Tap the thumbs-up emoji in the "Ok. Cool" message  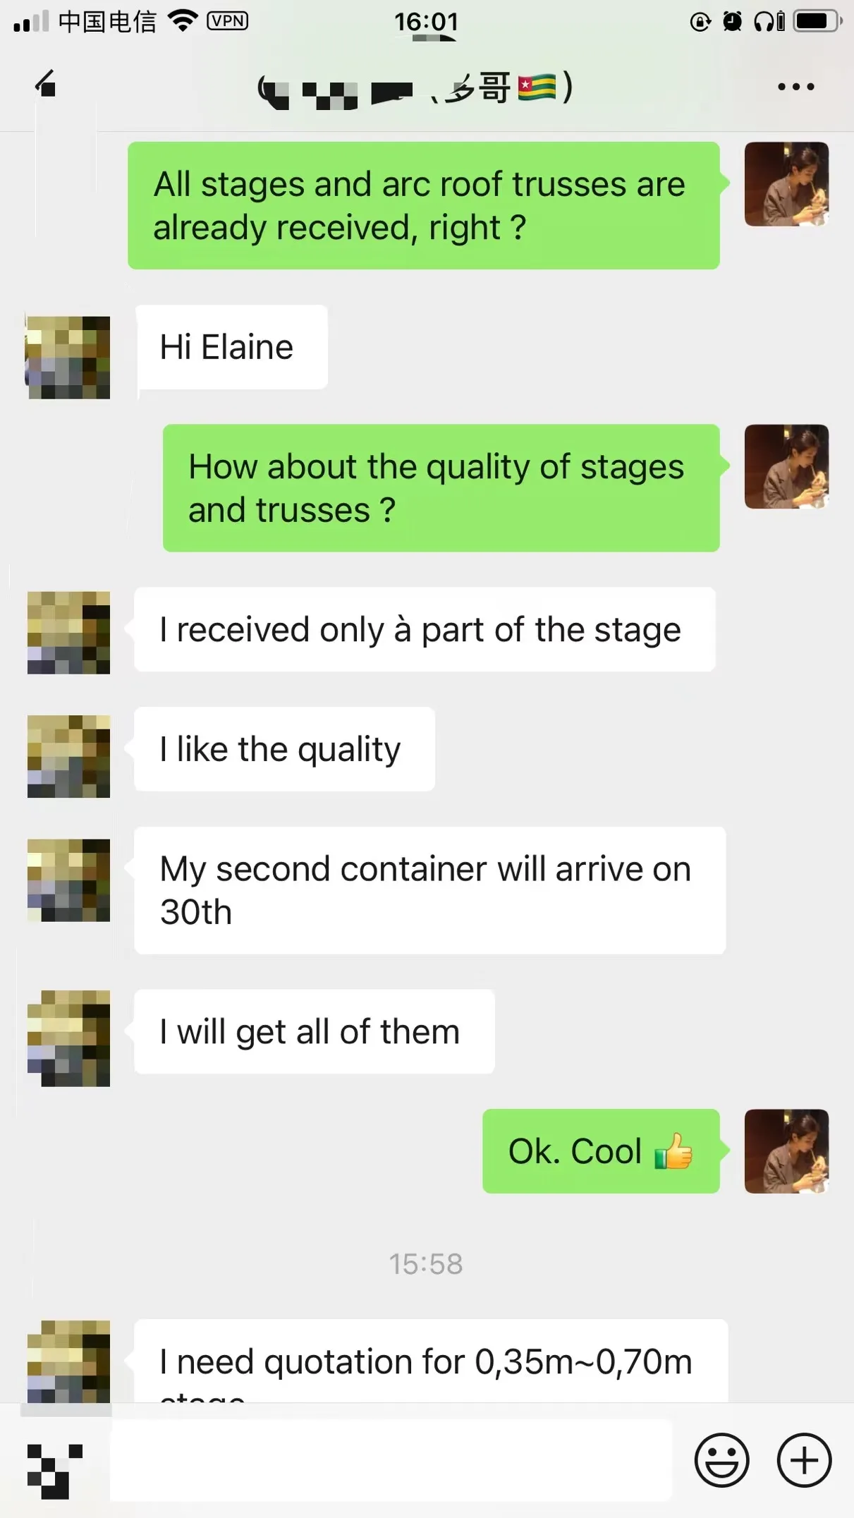point(673,1151)
